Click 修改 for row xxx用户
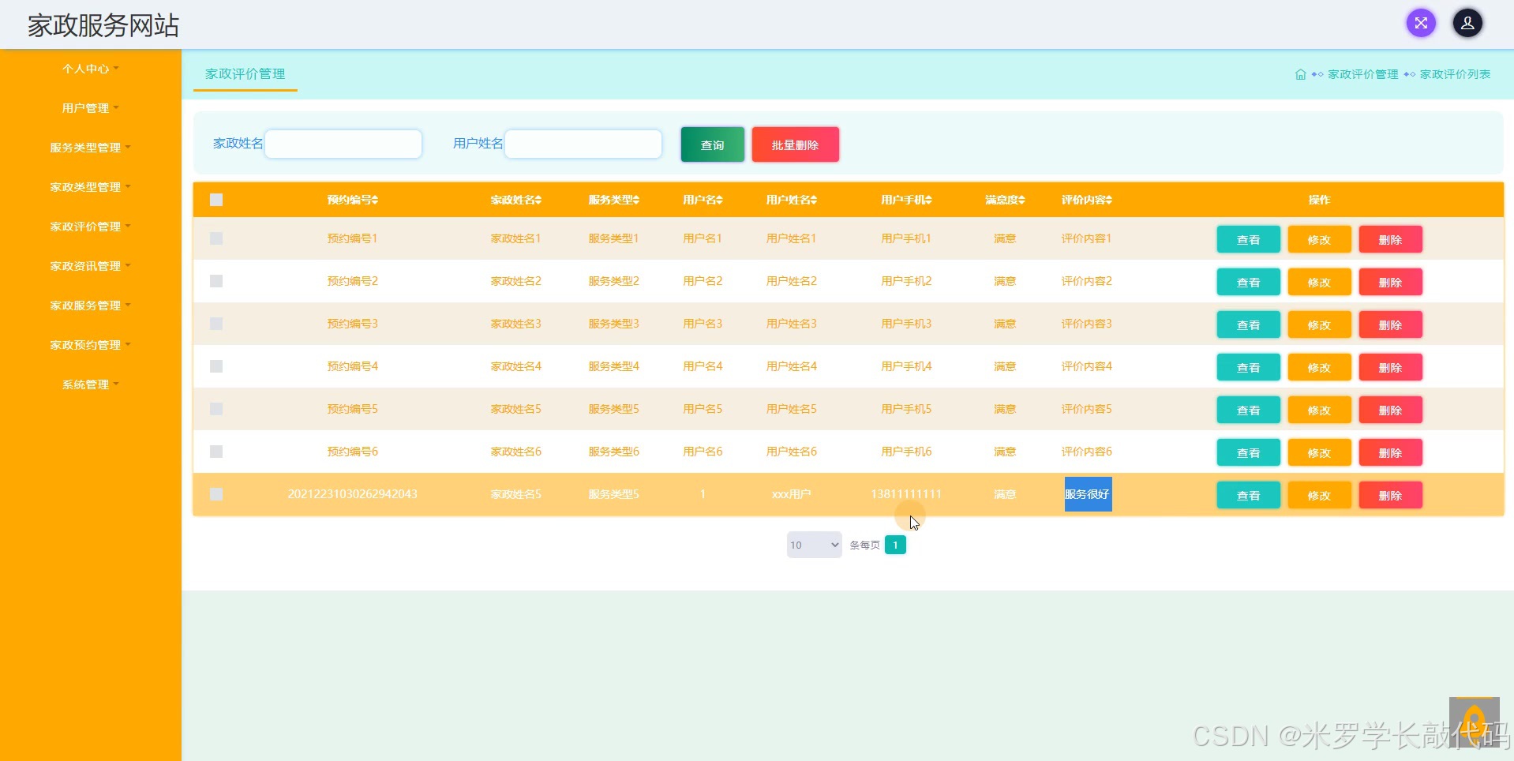The image size is (1514, 761). pyautogui.click(x=1319, y=495)
